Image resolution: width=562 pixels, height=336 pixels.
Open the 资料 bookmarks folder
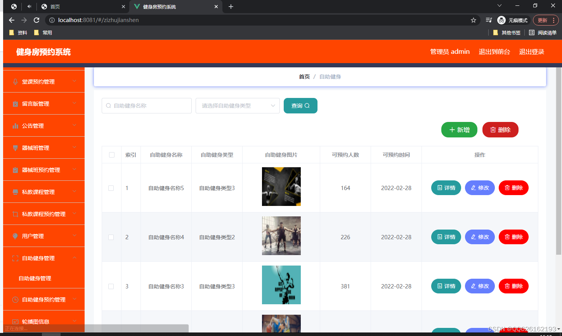18,33
